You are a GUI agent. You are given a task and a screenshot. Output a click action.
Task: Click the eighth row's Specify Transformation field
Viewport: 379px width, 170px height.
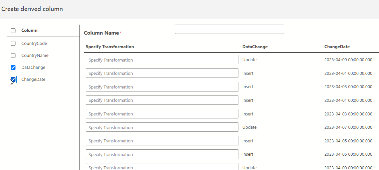[x=162, y=154]
